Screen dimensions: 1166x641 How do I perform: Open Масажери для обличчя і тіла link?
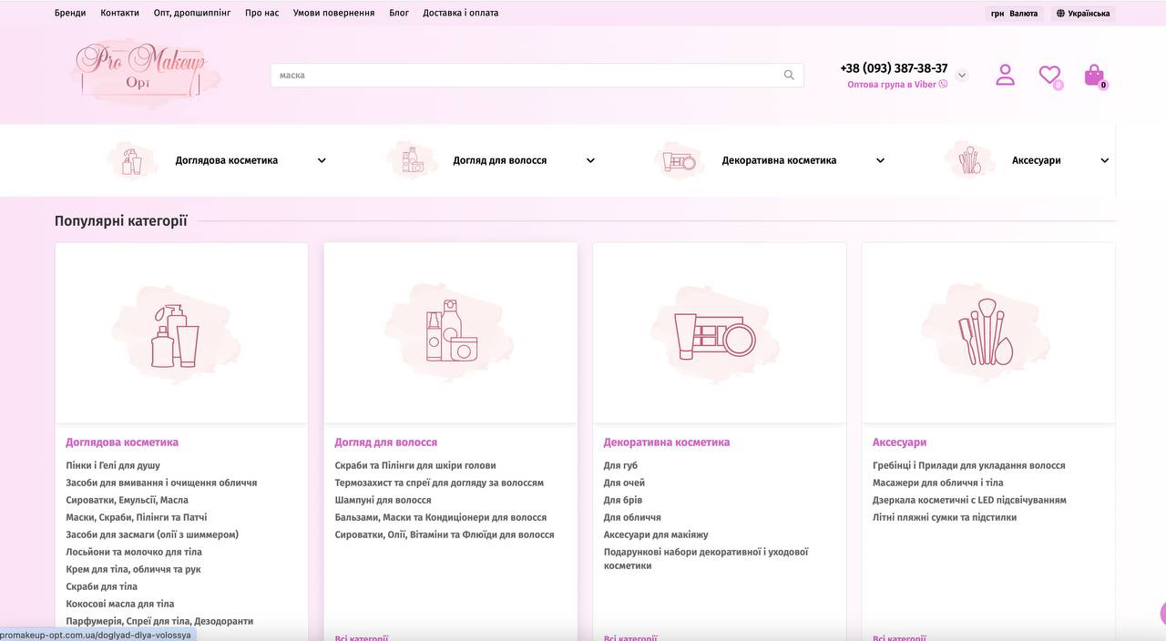point(938,483)
